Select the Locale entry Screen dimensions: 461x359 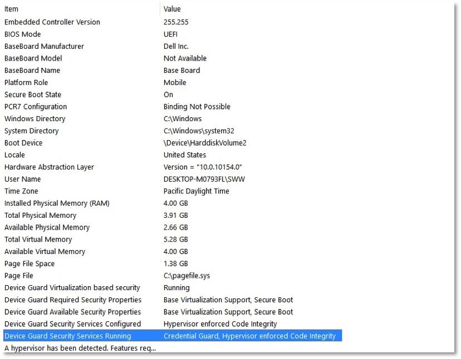[x=14, y=154]
